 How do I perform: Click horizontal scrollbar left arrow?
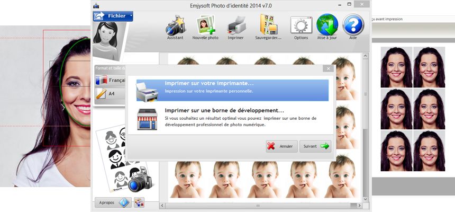(162, 206)
